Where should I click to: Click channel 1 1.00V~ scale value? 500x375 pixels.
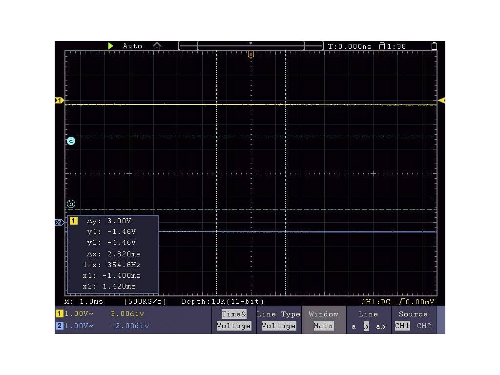[79, 314]
